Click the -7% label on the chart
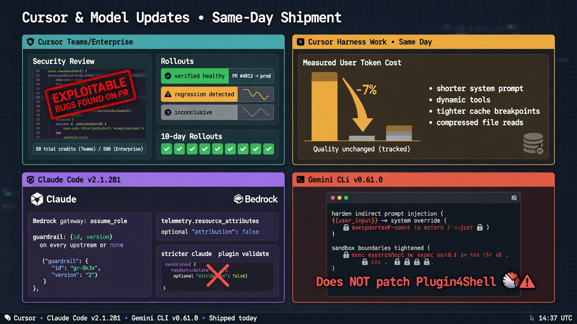This screenshot has height=324, width=577. [366, 90]
